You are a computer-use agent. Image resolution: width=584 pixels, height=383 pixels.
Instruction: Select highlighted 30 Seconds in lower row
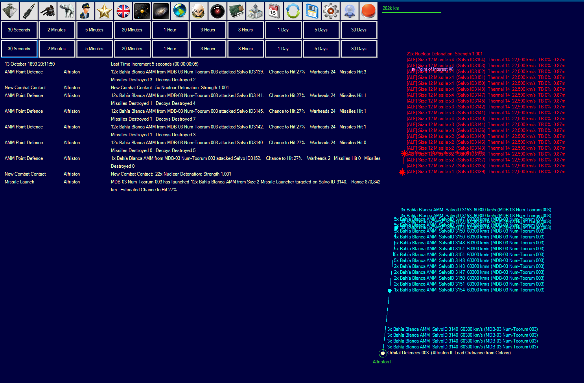tap(19, 49)
